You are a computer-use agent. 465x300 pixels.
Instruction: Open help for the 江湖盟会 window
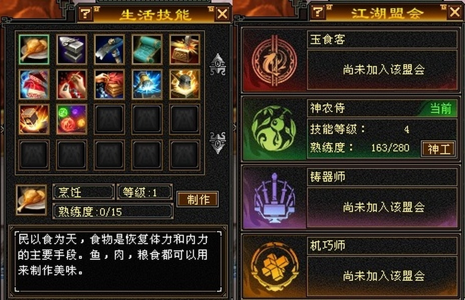point(318,12)
